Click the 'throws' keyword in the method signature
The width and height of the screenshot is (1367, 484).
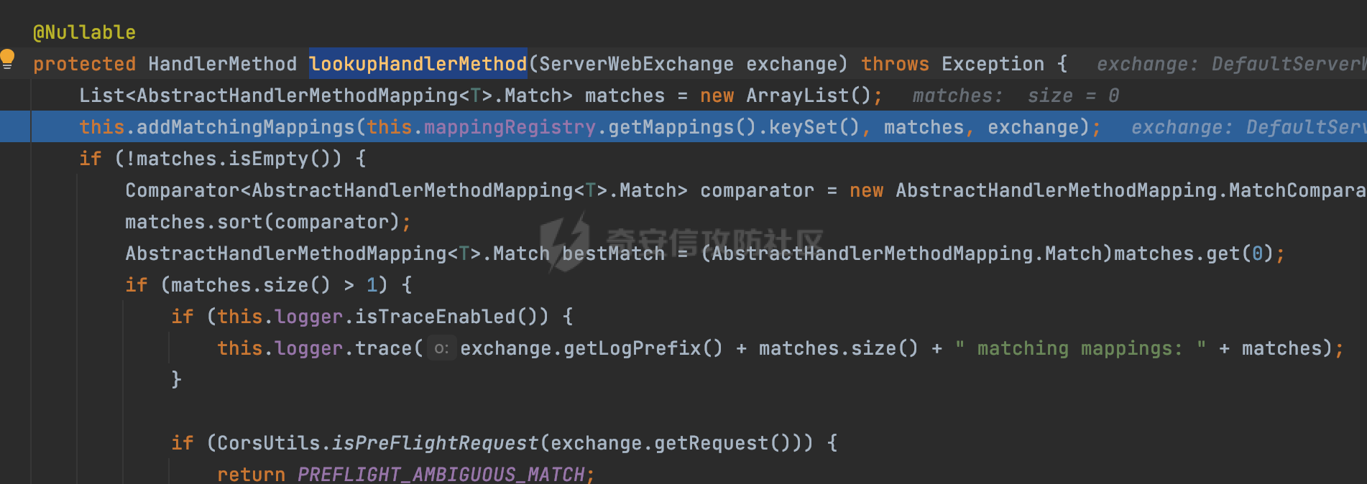895,64
